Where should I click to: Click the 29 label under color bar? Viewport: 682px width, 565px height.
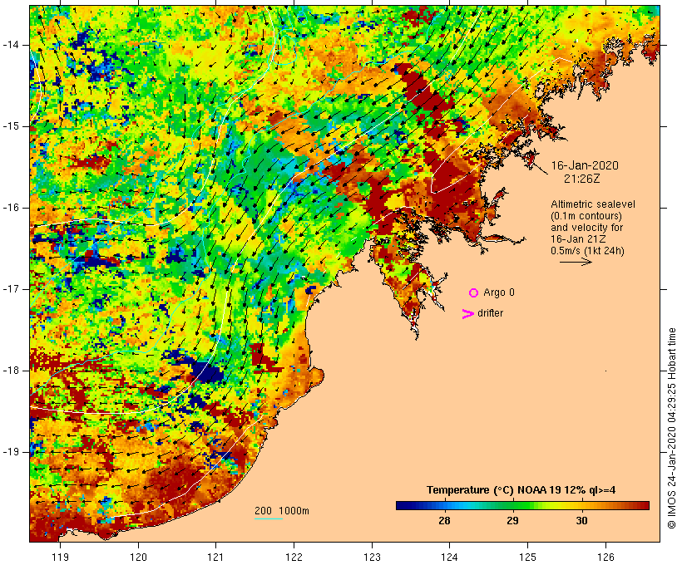coord(513,520)
